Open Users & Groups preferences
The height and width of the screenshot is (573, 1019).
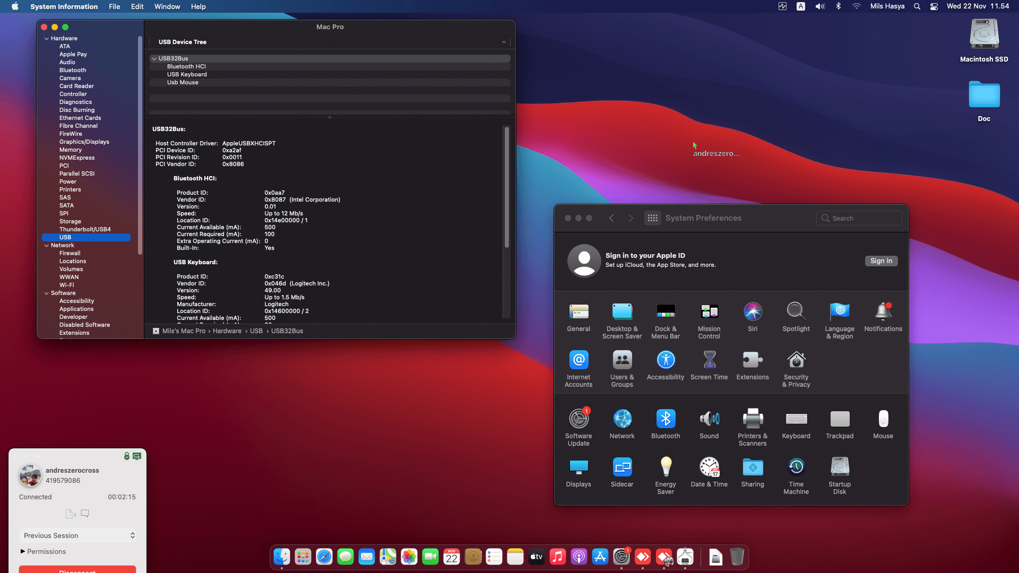click(x=622, y=369)
